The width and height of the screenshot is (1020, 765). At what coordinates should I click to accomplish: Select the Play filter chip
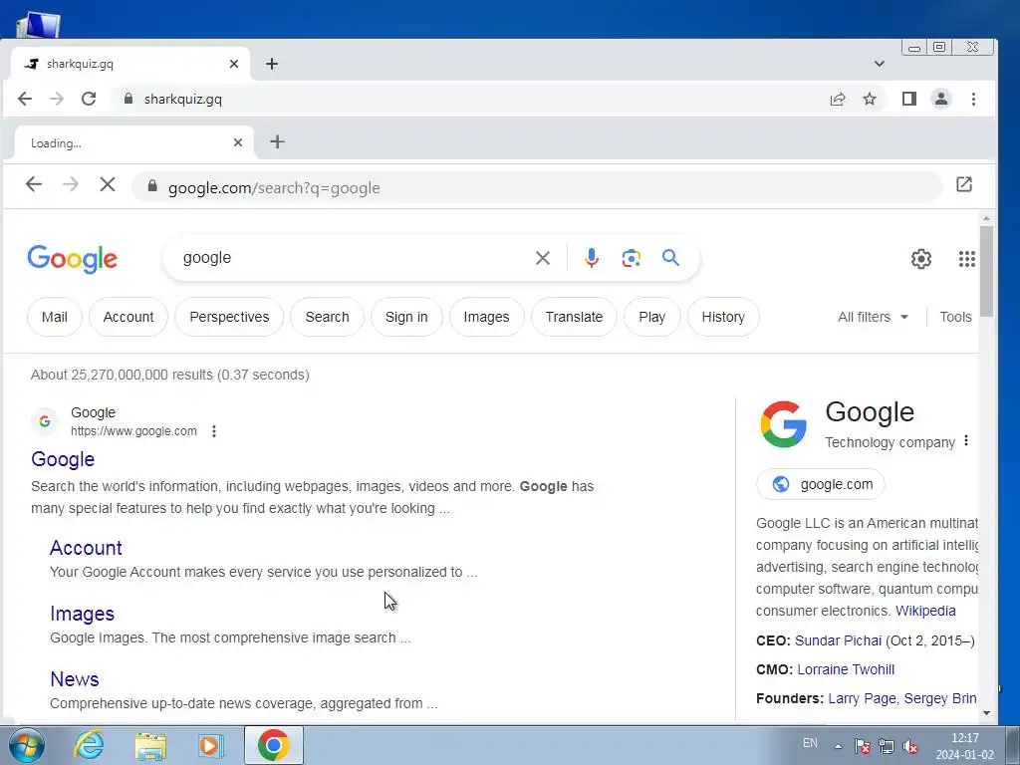pyautogui.click(x=651, y=317)
